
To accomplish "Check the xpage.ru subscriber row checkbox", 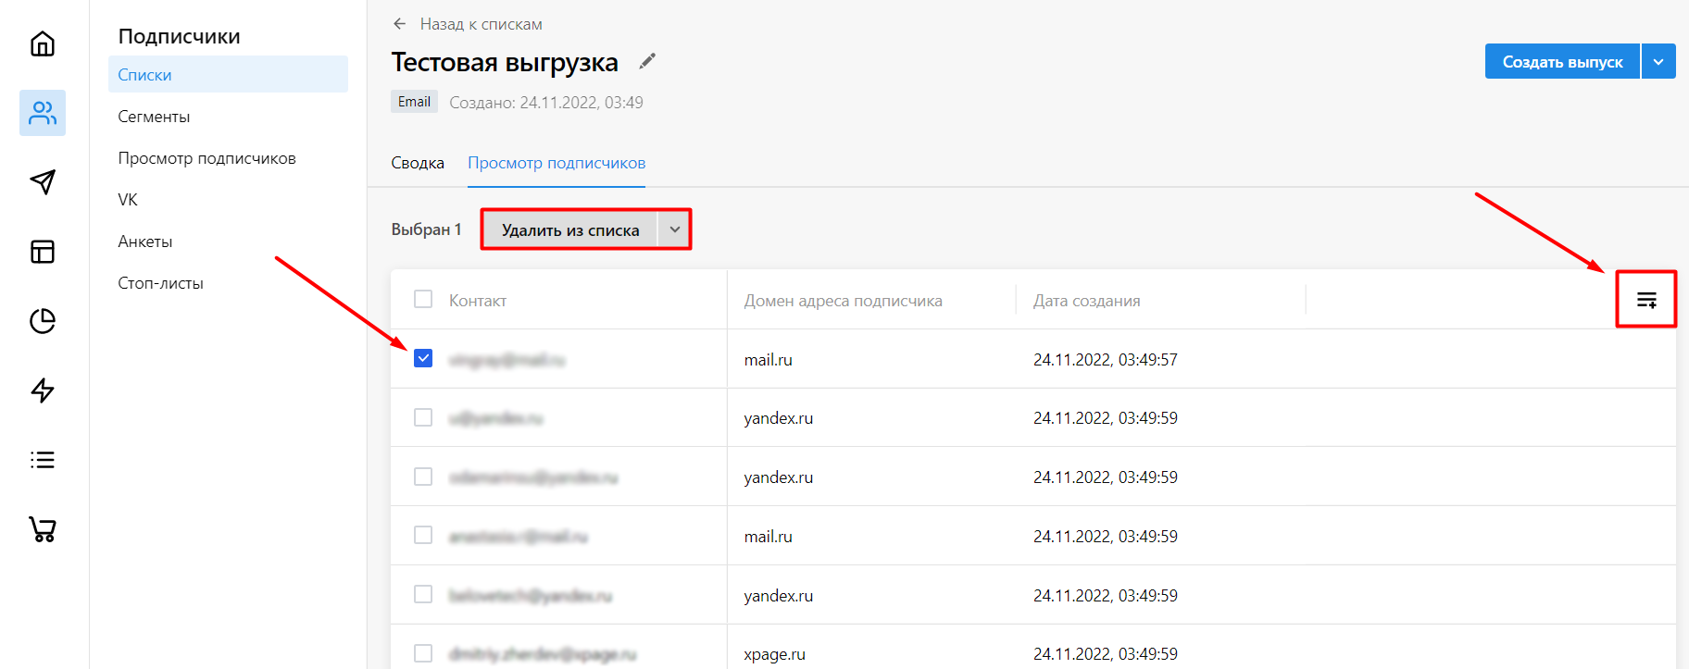I will (x=423, y=653).
